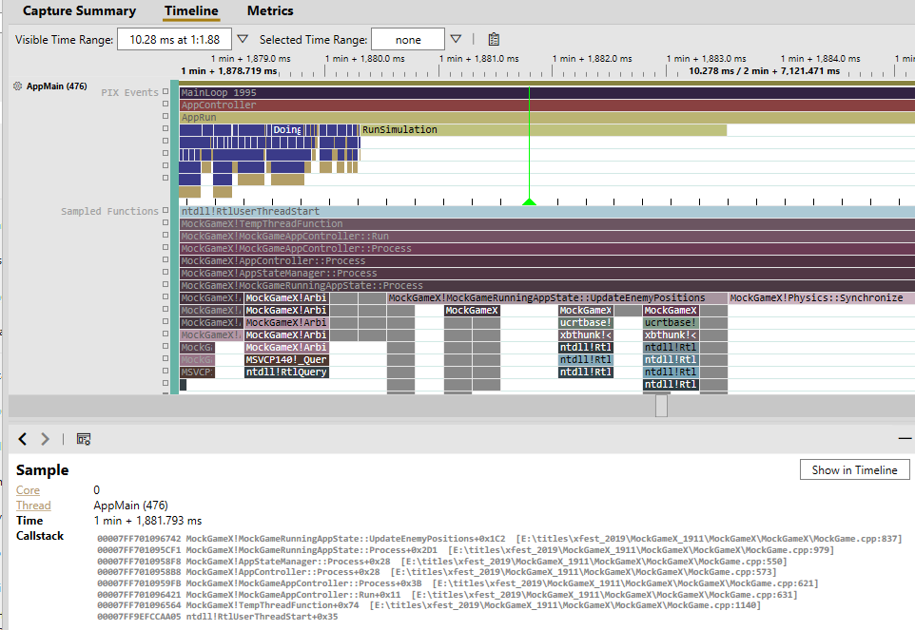Select the MSVCP140!_Quer function block

pyautogui.click(x=286, y=359)
